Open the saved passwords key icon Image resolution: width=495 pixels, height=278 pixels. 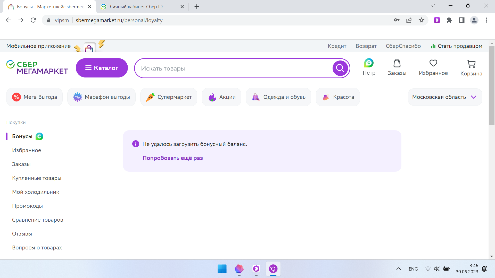tap(397, 20)
